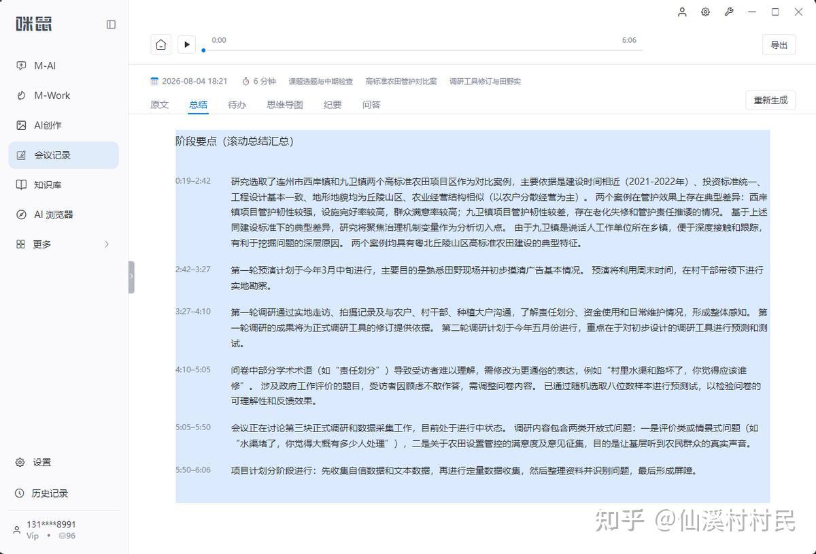Click the calendar icon next to date

154,81
